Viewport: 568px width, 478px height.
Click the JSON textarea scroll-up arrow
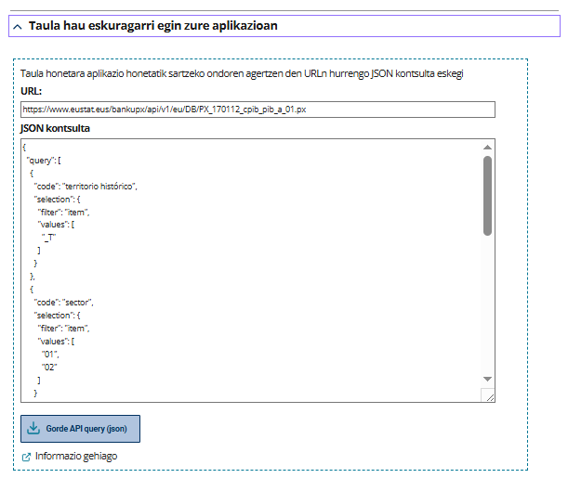488,147
